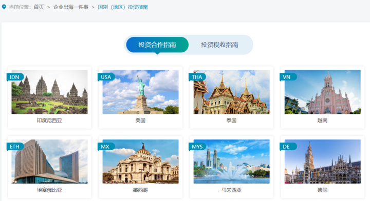Open the Vietnam pink church thumbnail
370x201 pixels.
(323, 92)
